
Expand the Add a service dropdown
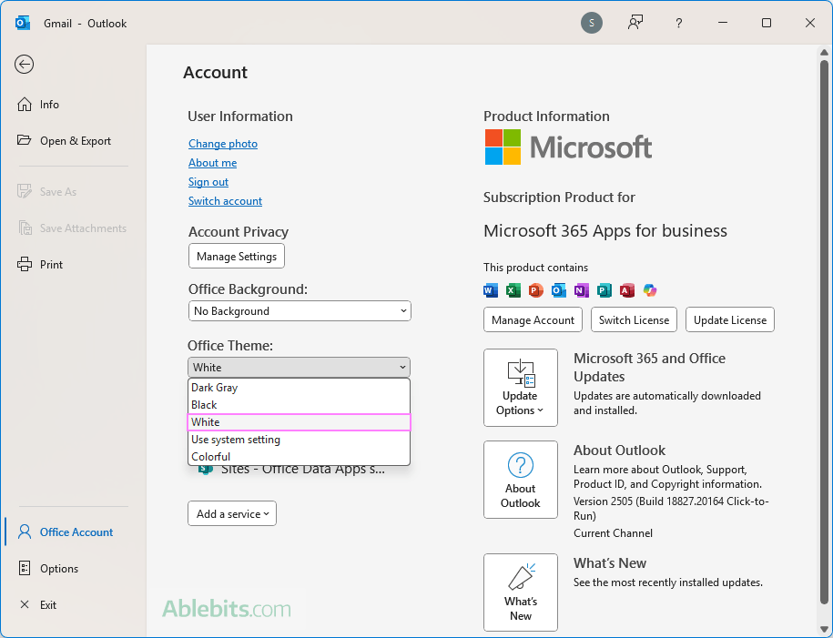[x=232, y=513]
